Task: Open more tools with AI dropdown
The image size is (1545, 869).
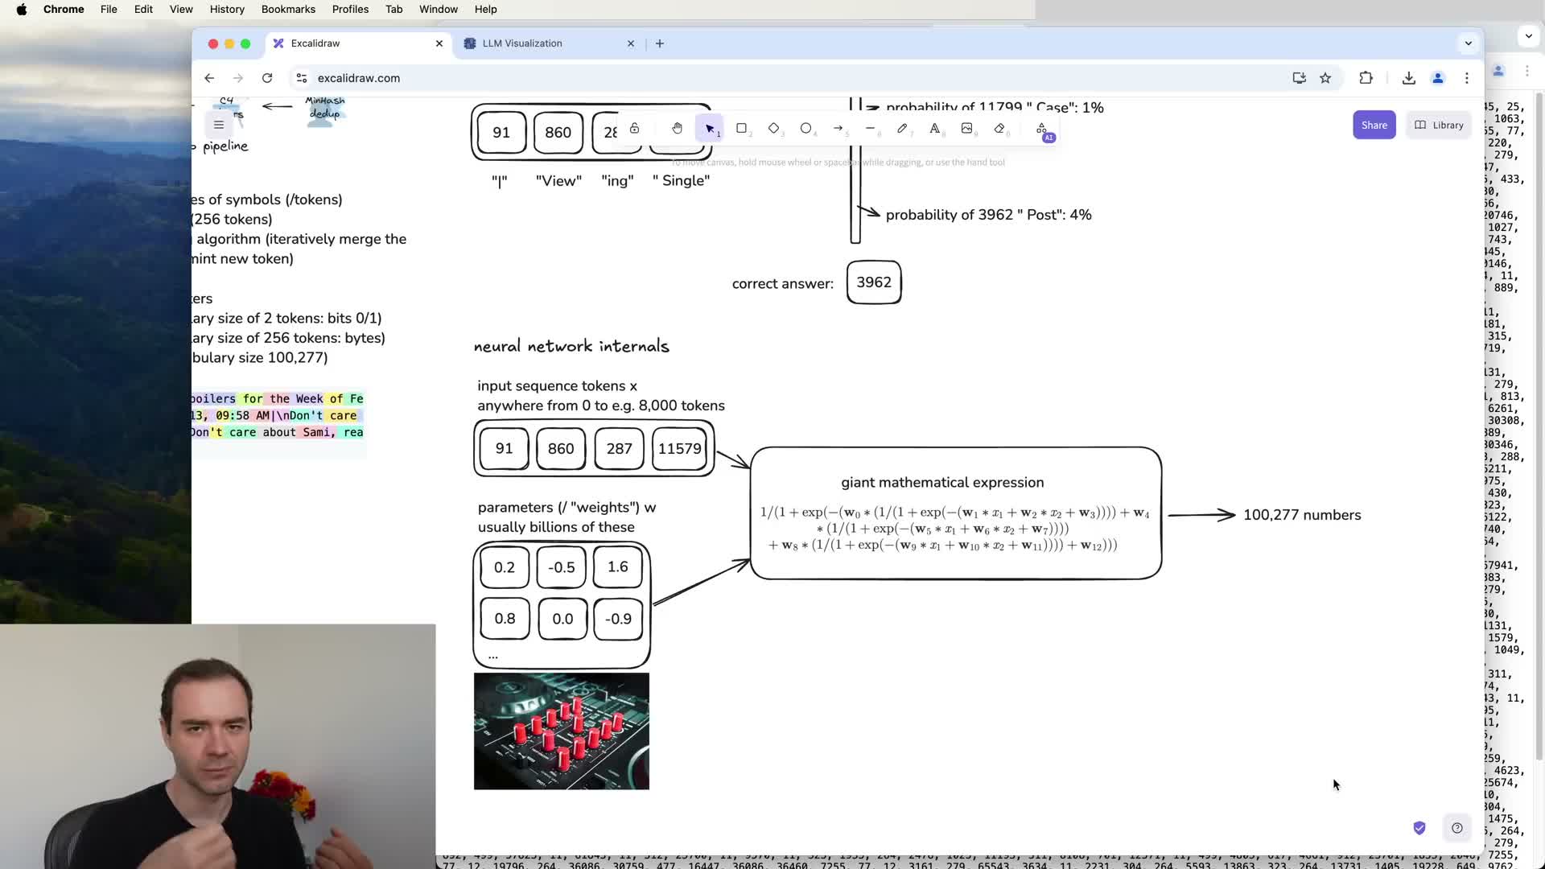Action: (1042, 130)
